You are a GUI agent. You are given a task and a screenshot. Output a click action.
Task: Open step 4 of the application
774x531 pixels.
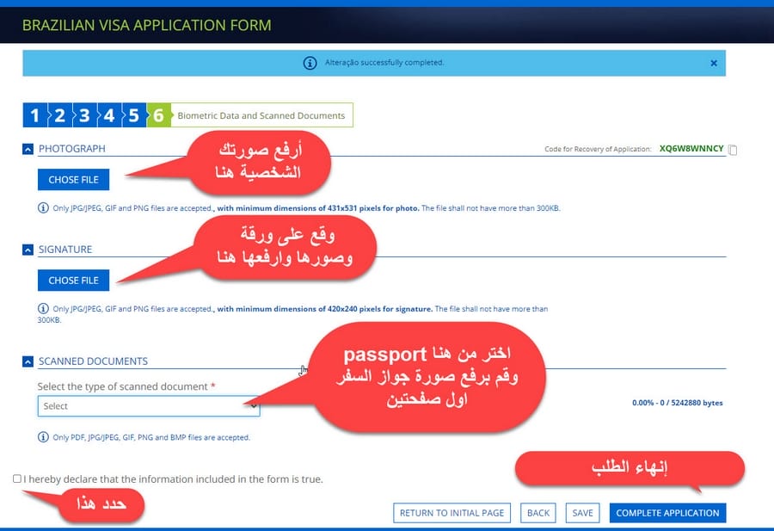(109, 115)
